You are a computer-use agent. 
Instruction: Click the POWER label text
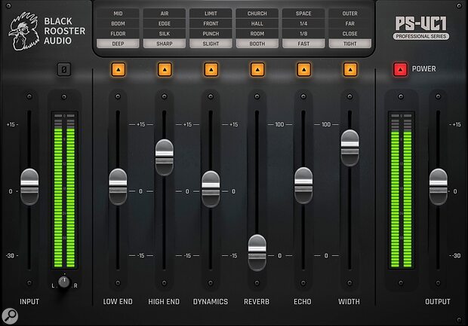(423, 69)
